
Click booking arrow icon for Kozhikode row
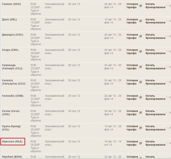pyautogui.click(x=168, y=67)
